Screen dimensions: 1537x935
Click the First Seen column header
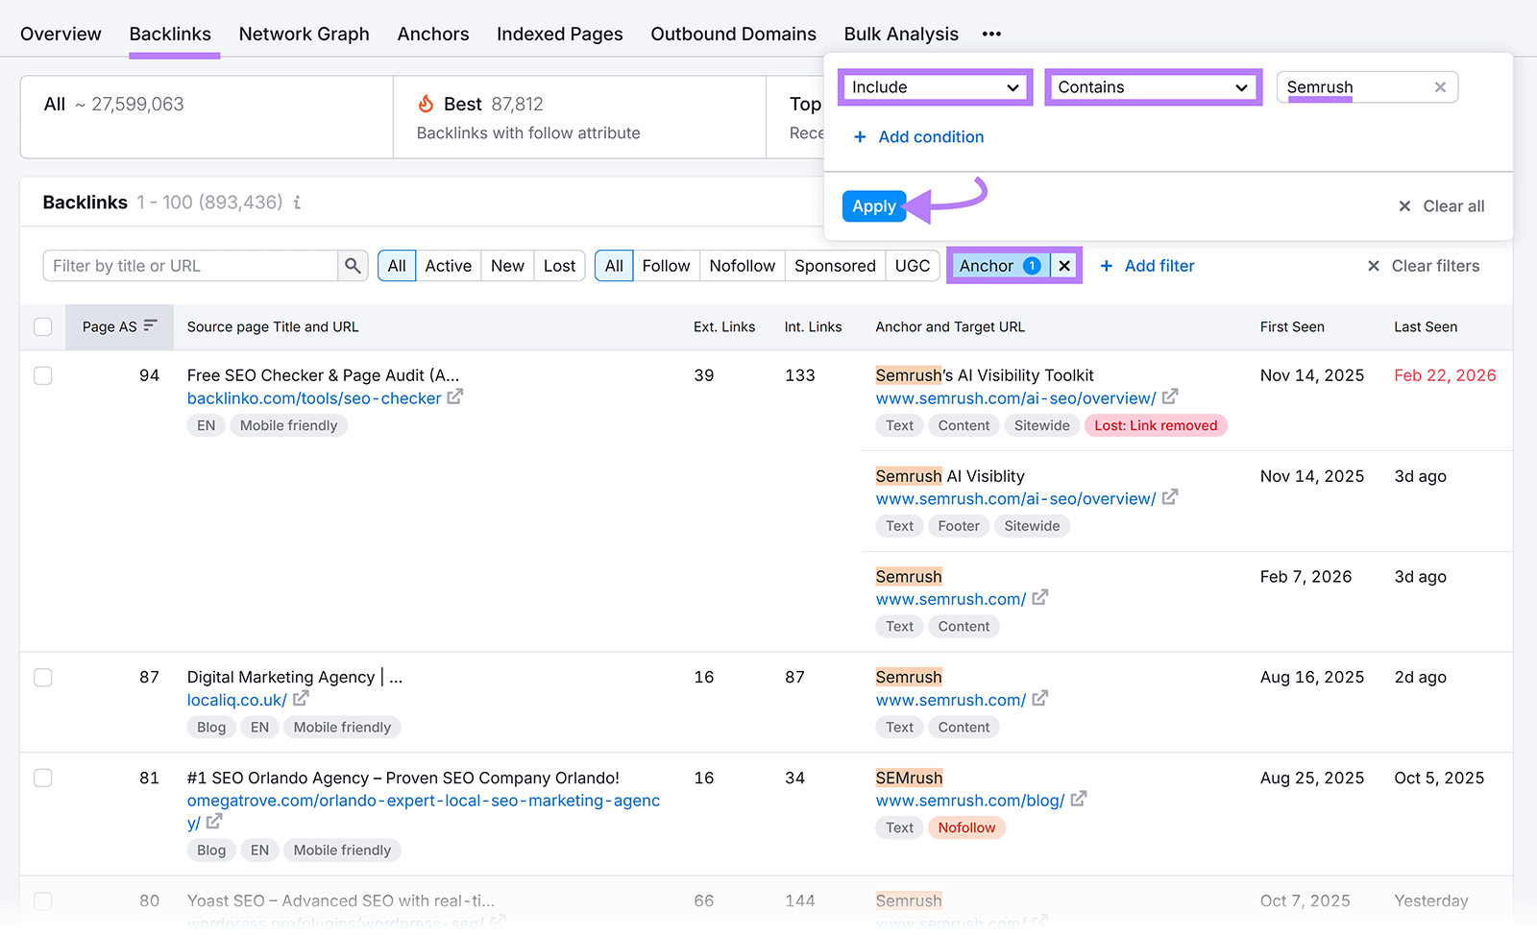click(1292, 326)
